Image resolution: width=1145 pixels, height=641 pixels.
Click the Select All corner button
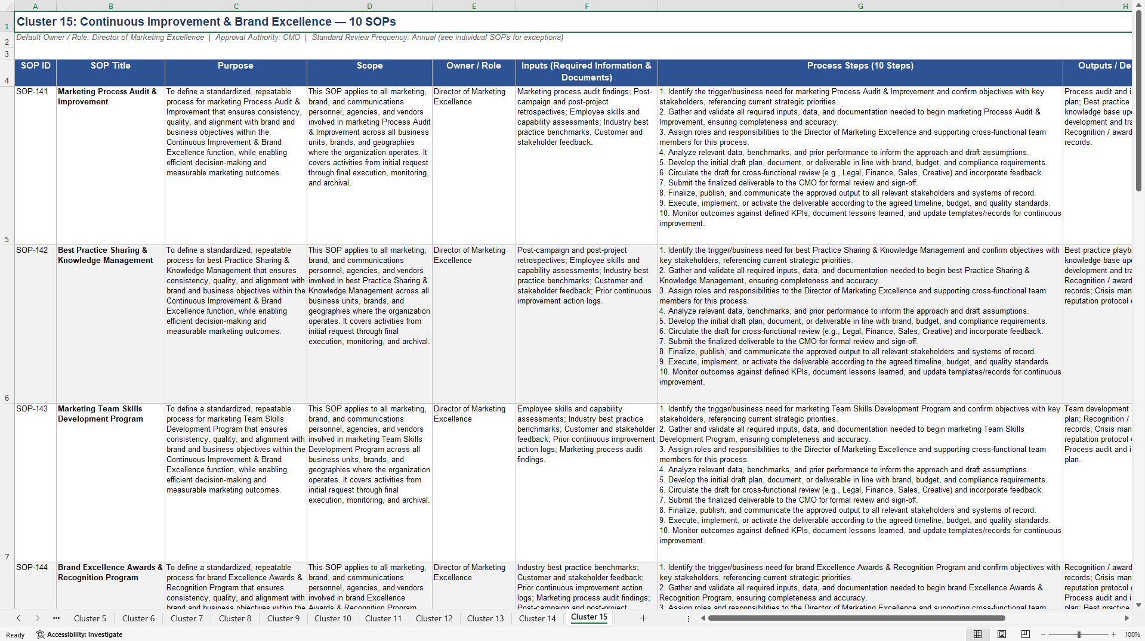(7, 6)
